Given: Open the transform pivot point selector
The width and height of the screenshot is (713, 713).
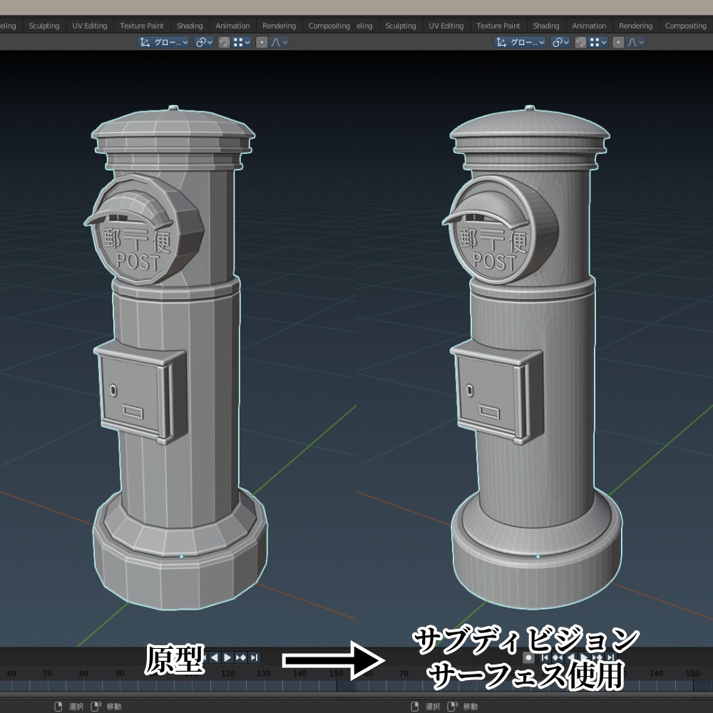Looking at the screenshot, I should [202, 41].
